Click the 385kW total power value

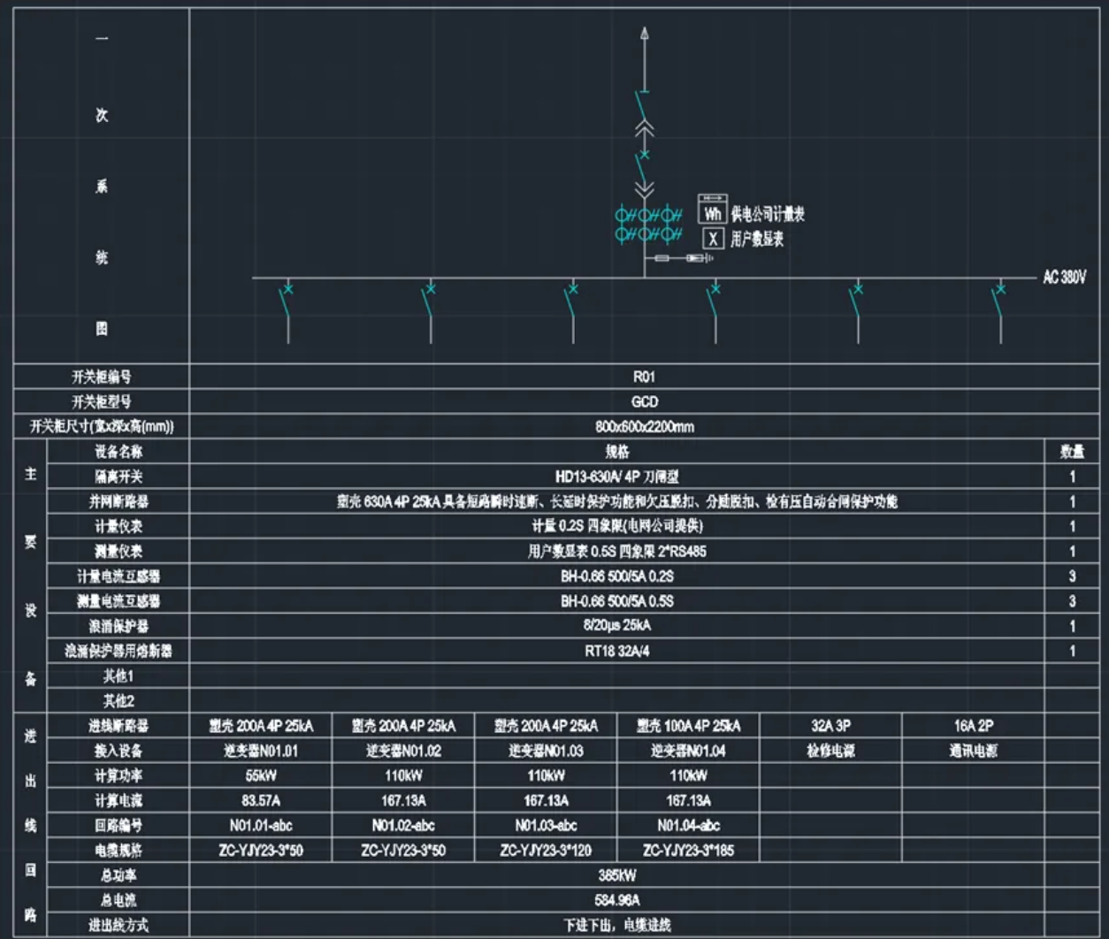pyautogui.click(x=616, y=875)
